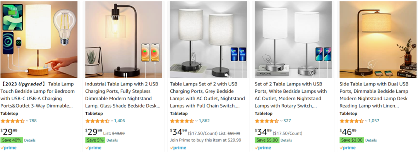The width and height of the screenshot is (418, 152).
Task: Open the Industrial Table Lamp product image
Action: (124, 40)
